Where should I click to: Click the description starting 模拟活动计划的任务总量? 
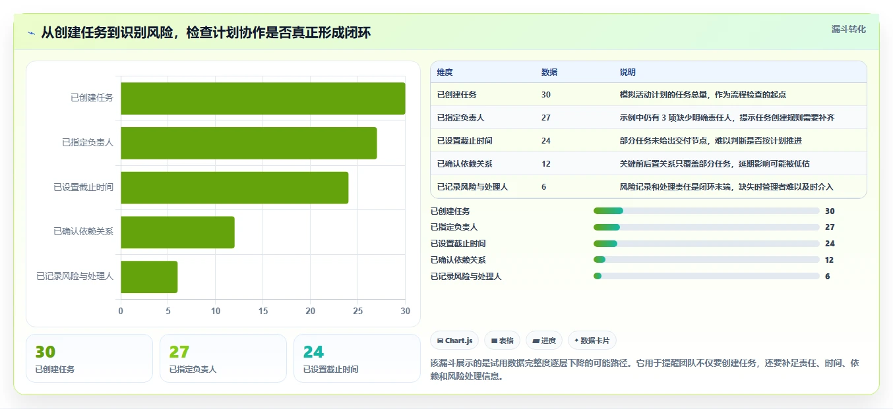[x=703, y=95]
